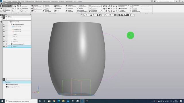This screenshot has height=103, width=184.
Task: Click the tree search input field
Action: click(18, 19)
